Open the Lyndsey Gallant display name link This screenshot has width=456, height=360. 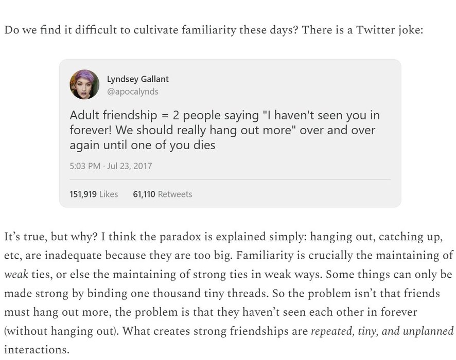point(137,79)
